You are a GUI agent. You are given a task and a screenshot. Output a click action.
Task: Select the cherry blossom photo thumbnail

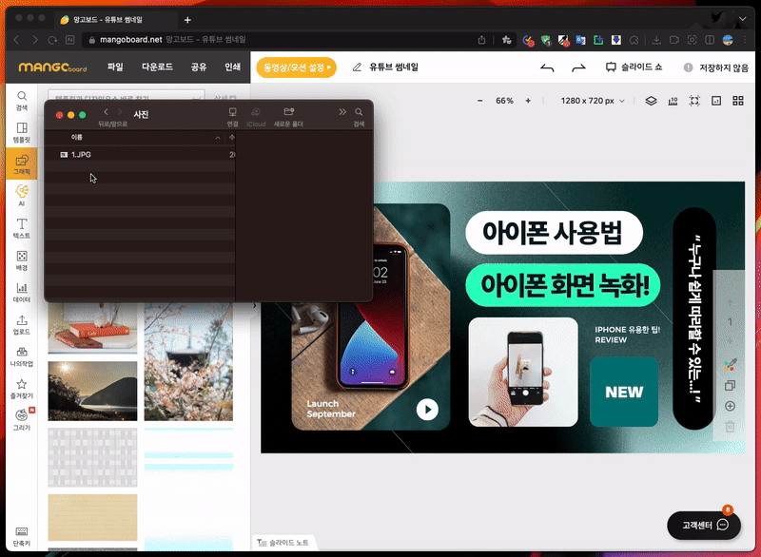188,362
